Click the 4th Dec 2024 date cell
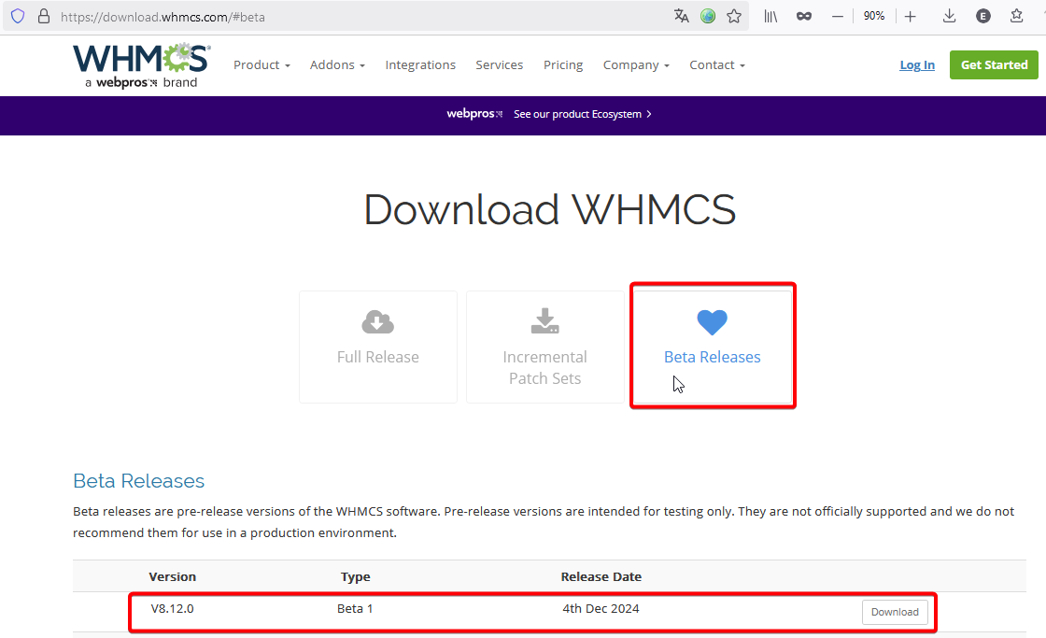This screenshot has width=1046, height=638. tap(601, 609)
